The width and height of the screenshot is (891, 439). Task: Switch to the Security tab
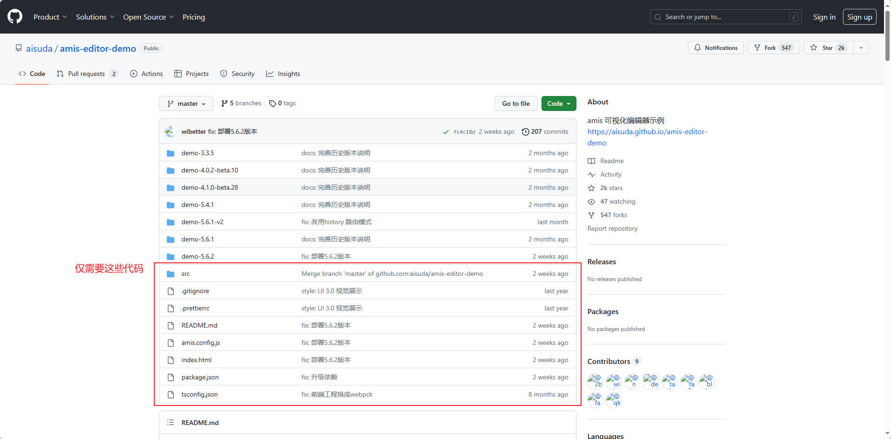[x=237, y=74]
